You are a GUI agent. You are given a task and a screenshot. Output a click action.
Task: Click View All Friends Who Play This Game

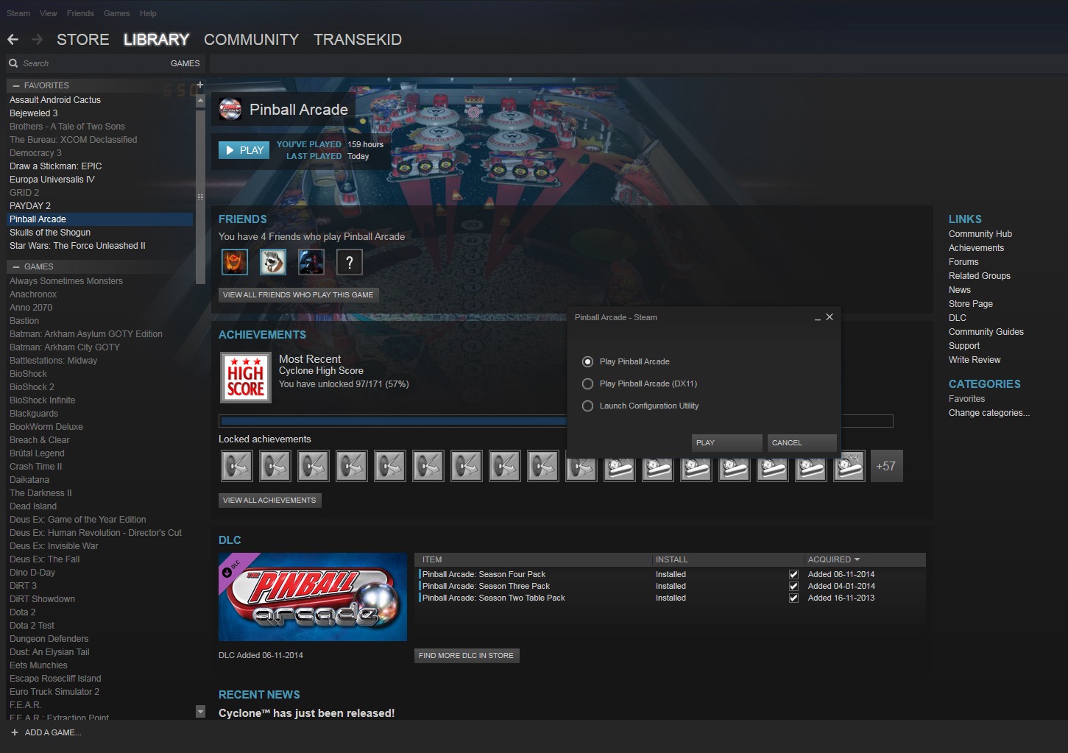(x=298, y=294)
